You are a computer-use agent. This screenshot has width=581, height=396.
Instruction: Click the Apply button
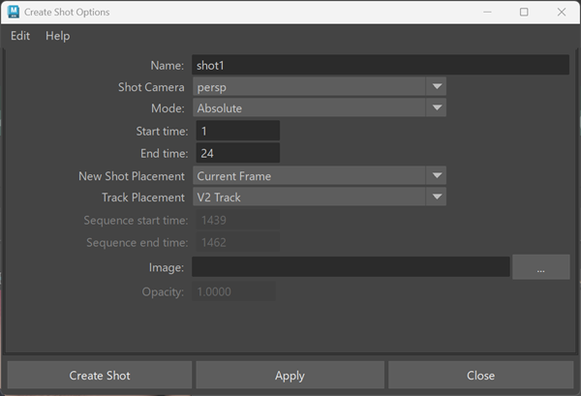[290, 376]
